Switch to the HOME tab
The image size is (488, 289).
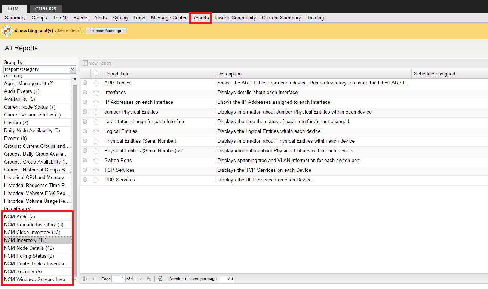tap(15, 9)
